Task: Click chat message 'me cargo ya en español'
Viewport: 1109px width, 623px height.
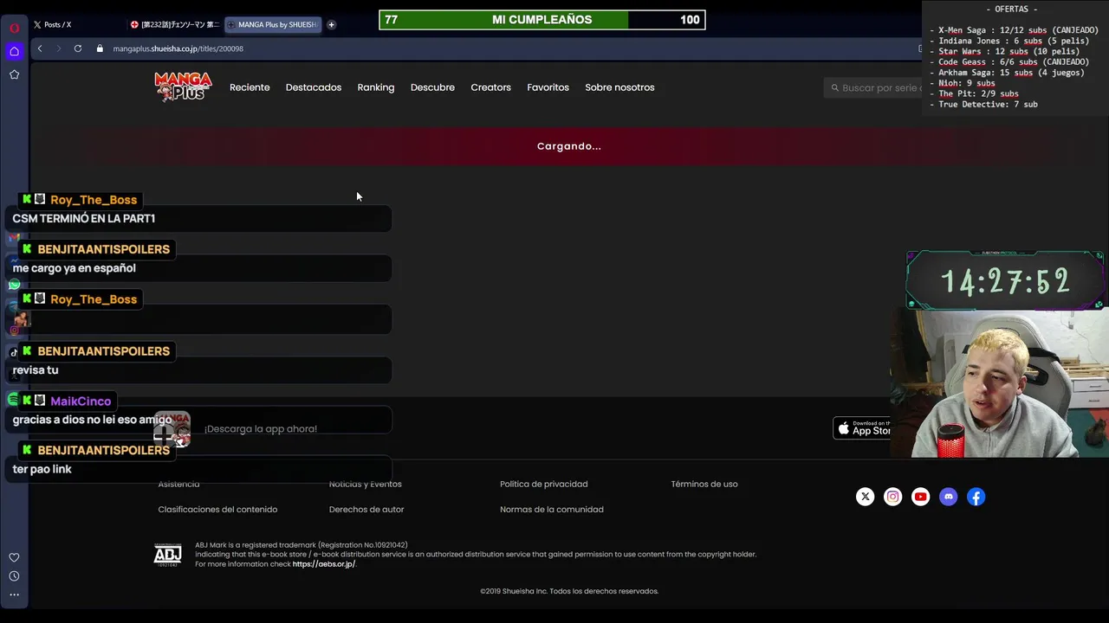Action: [75, 268]
